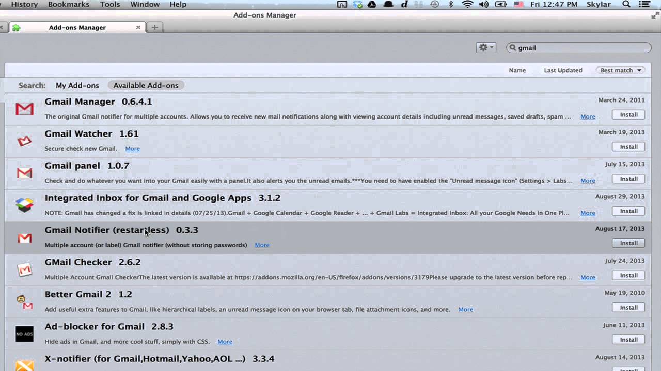Sort results by Last Updated

[563, 70]
